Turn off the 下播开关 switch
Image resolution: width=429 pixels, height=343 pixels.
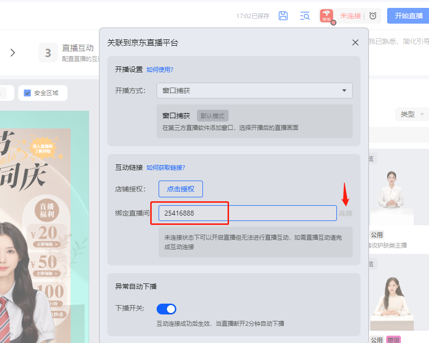click(x=166, y=309)
